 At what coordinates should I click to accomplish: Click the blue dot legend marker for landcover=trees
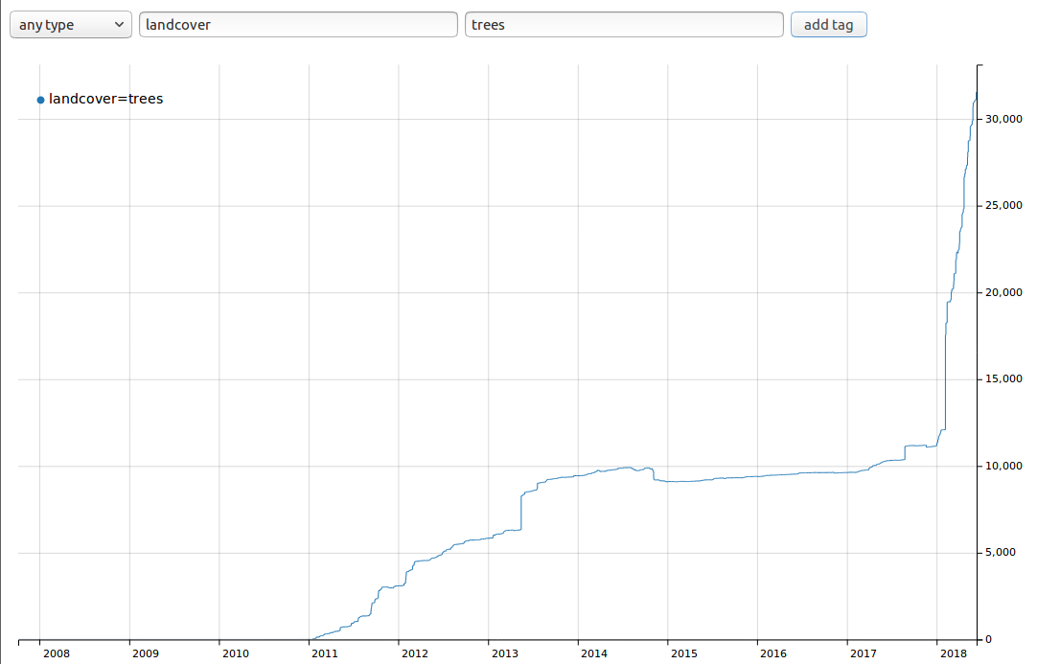[40, 100]
